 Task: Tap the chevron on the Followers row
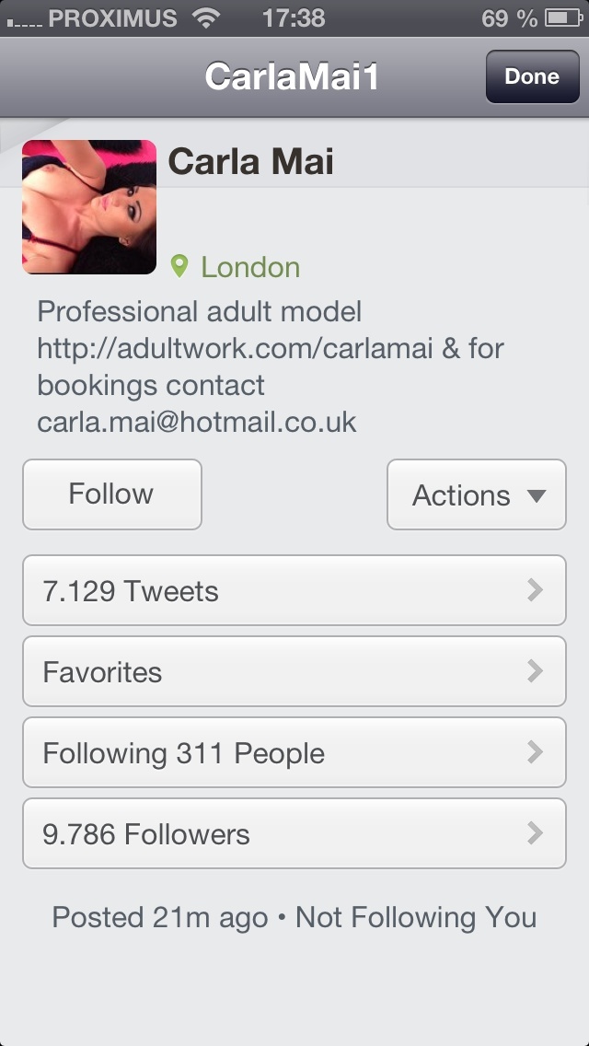coord(535,834)
